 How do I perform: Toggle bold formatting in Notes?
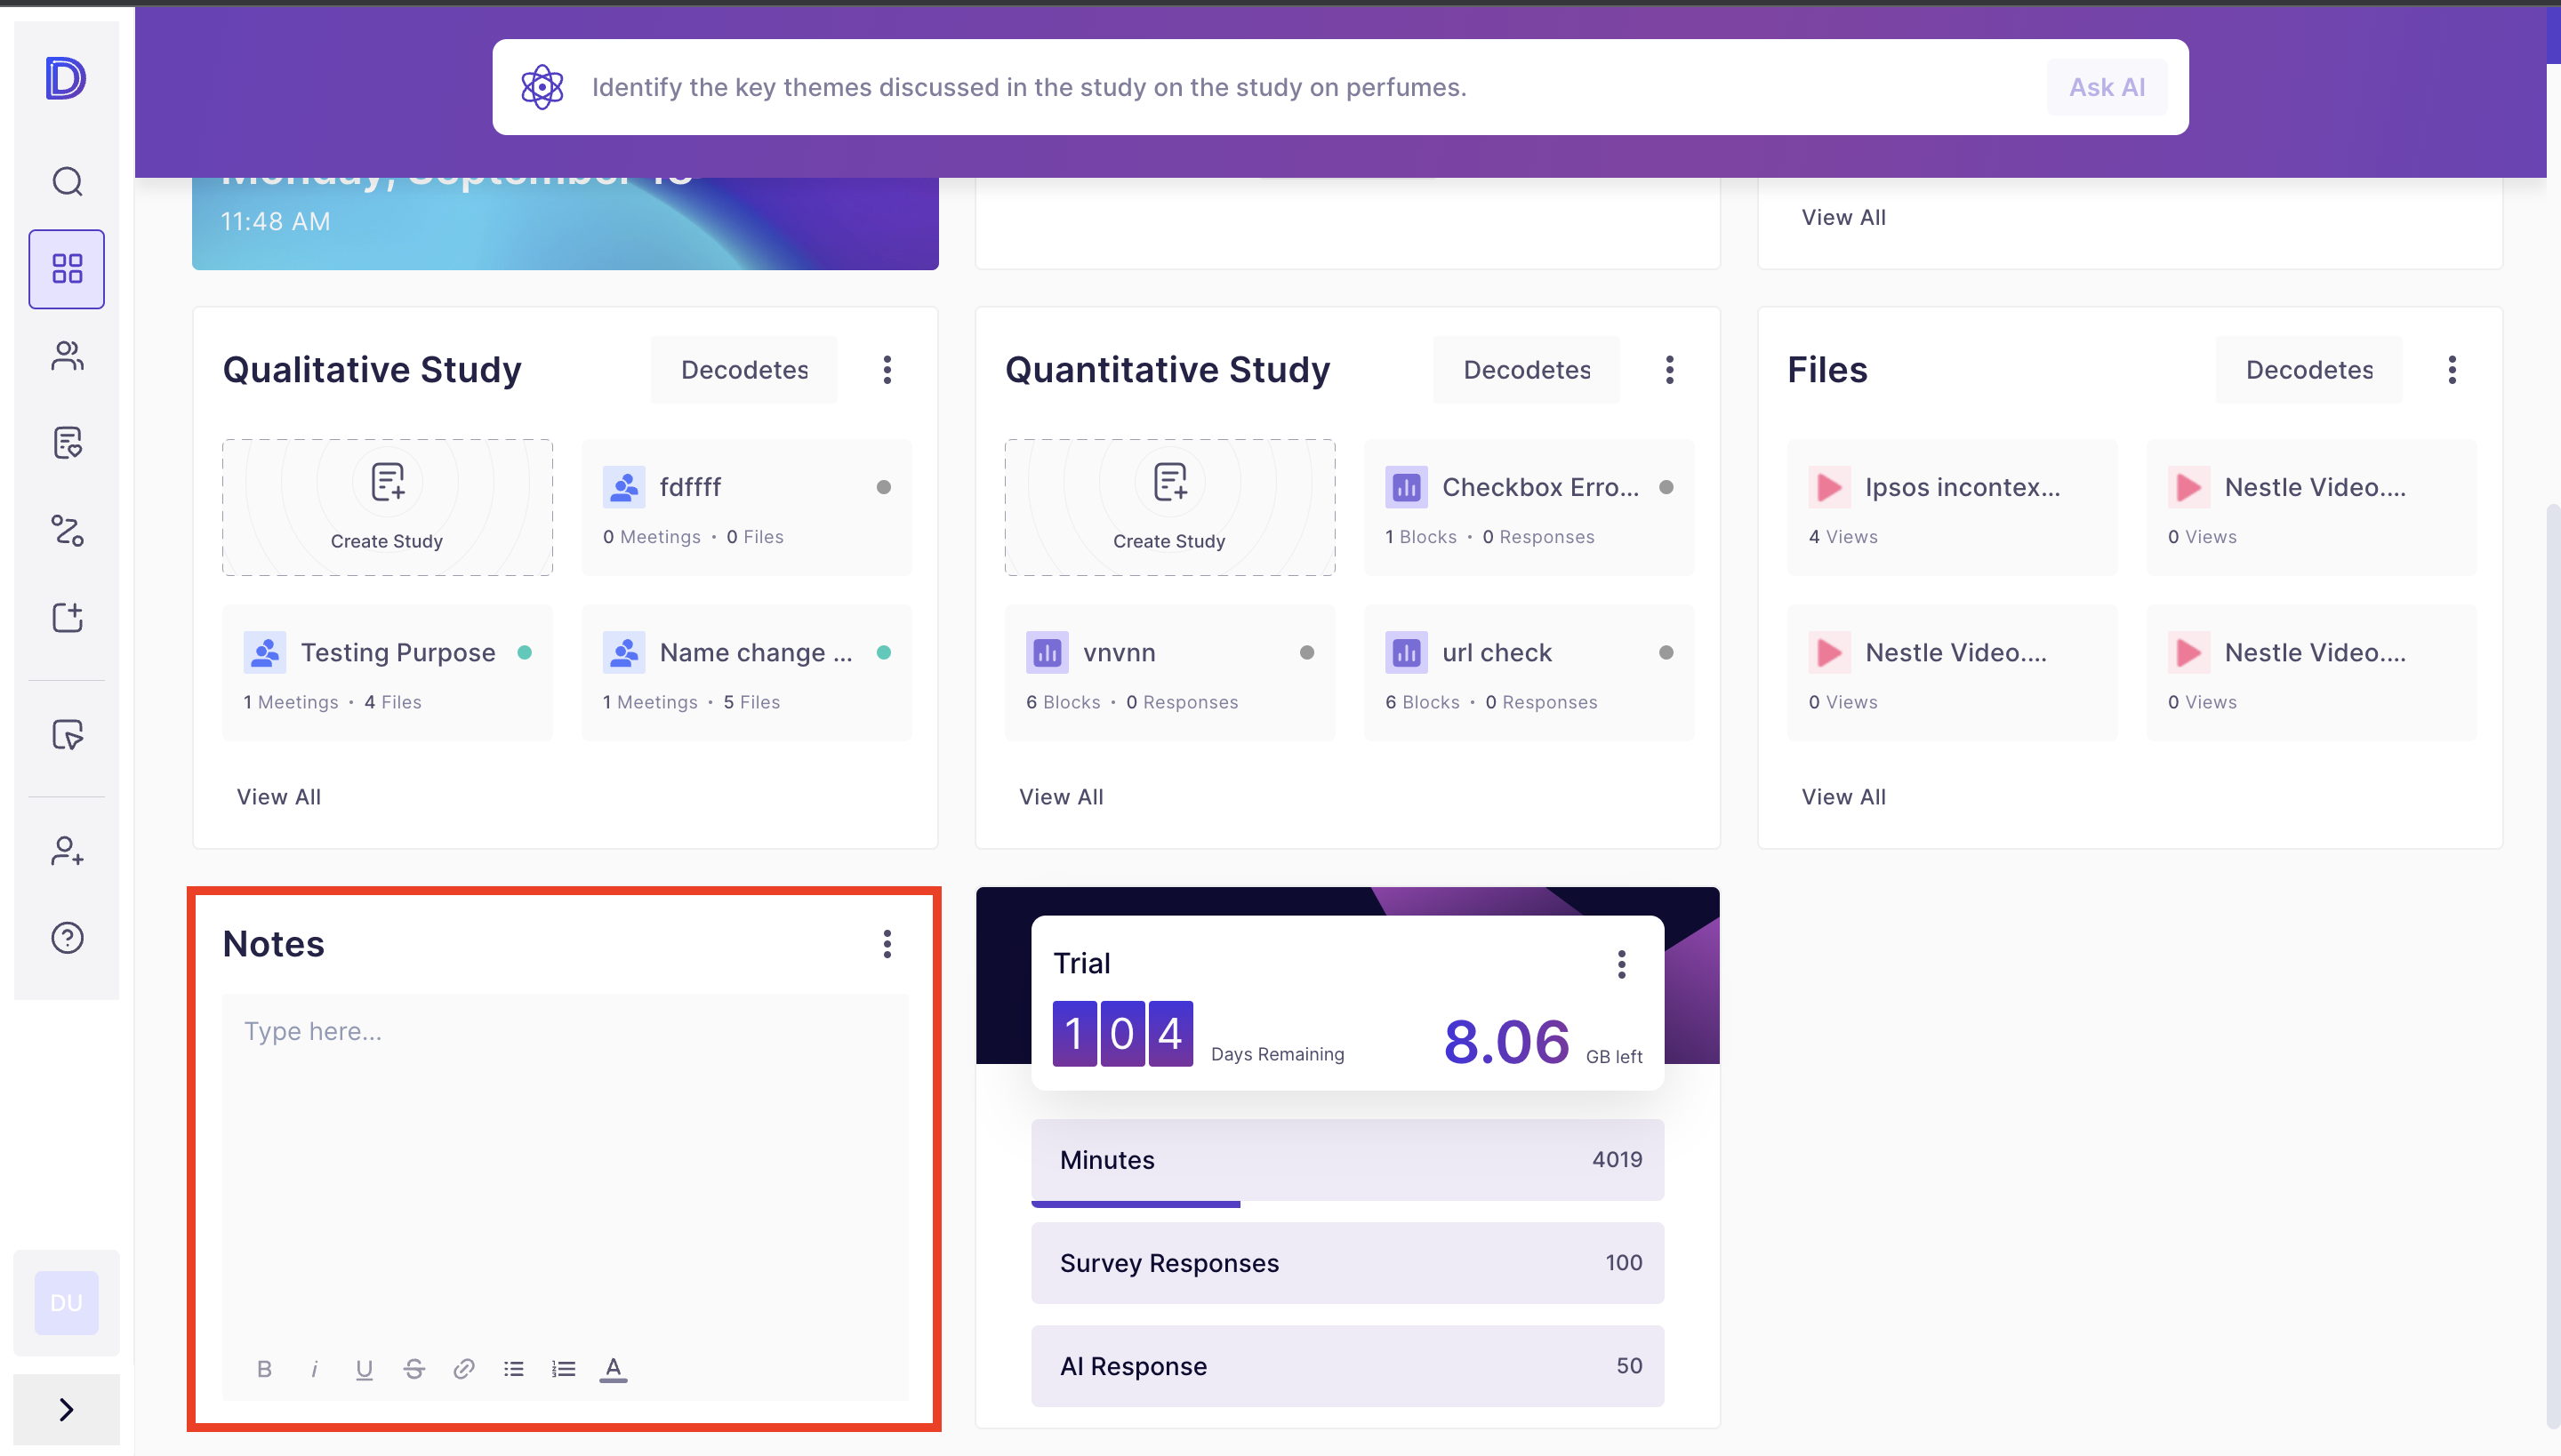tap(264, 1368)
